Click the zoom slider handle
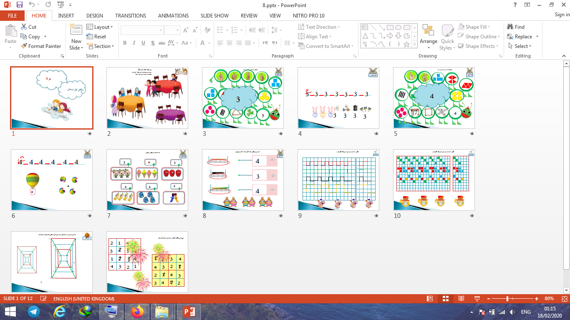The image size is (570, 320). pyautogui.click(x=507, y=299)
